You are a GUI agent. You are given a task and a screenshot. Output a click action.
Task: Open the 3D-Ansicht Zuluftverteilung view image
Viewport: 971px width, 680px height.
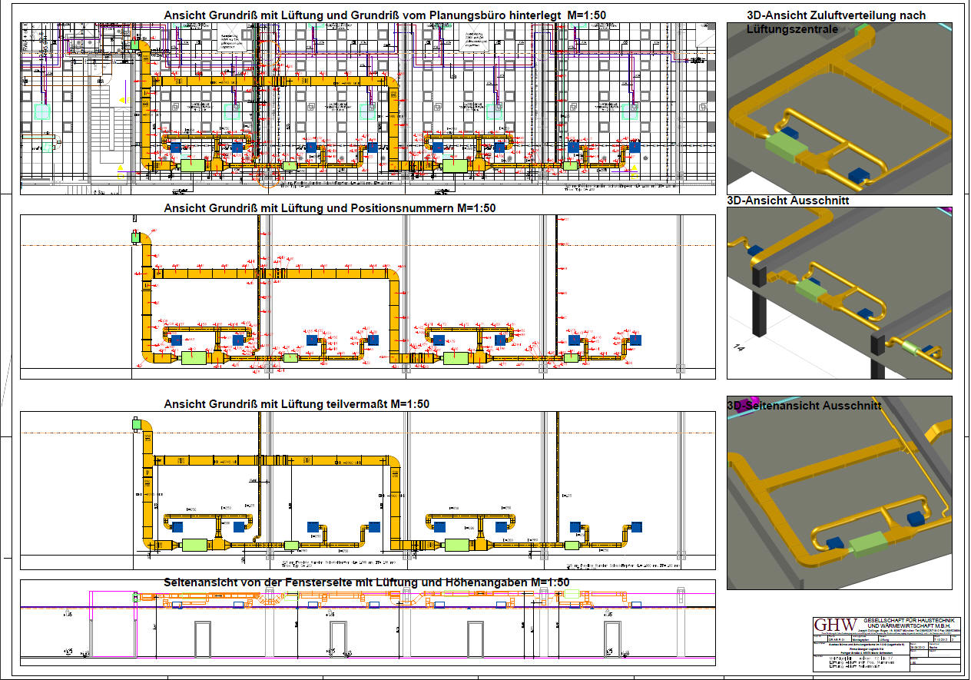click(839, 115)
